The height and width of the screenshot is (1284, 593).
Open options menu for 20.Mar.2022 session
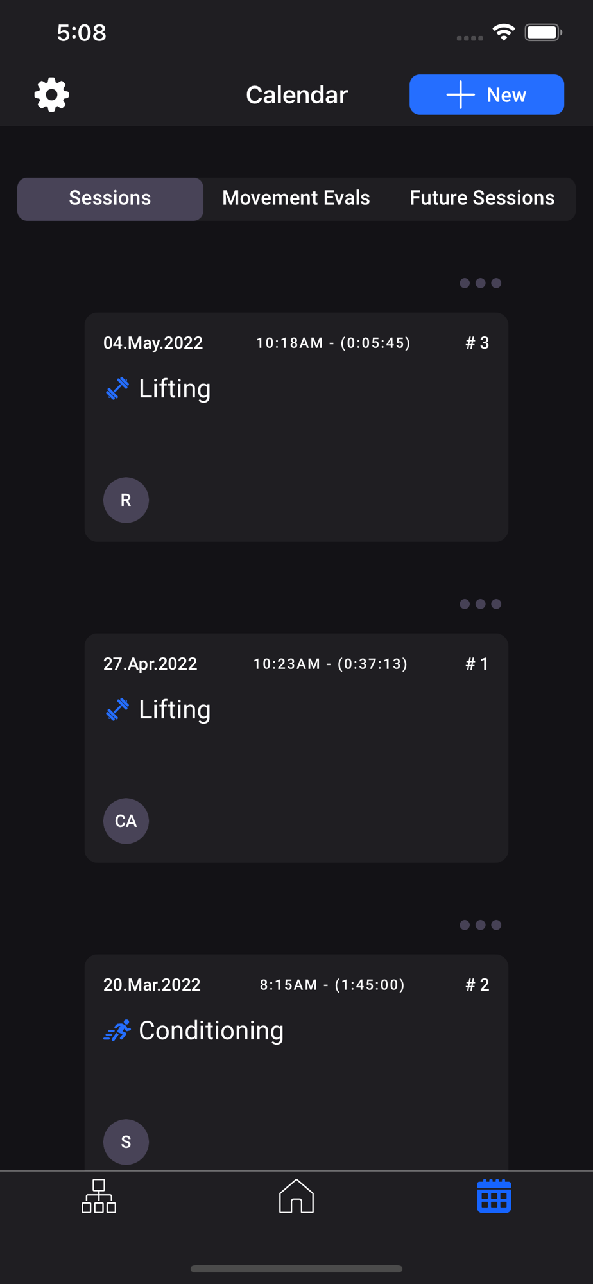(x=480, y=925)
